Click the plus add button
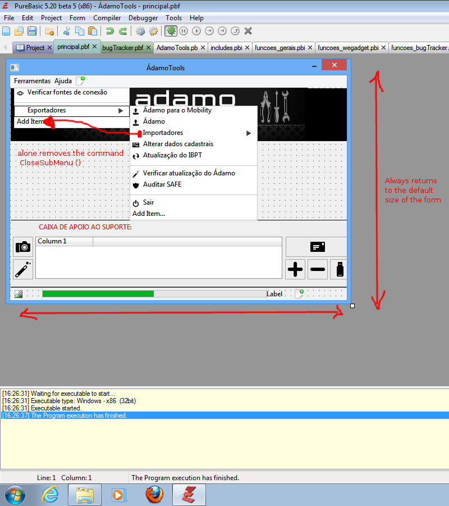The image size is (449, 506). point(295,269)
